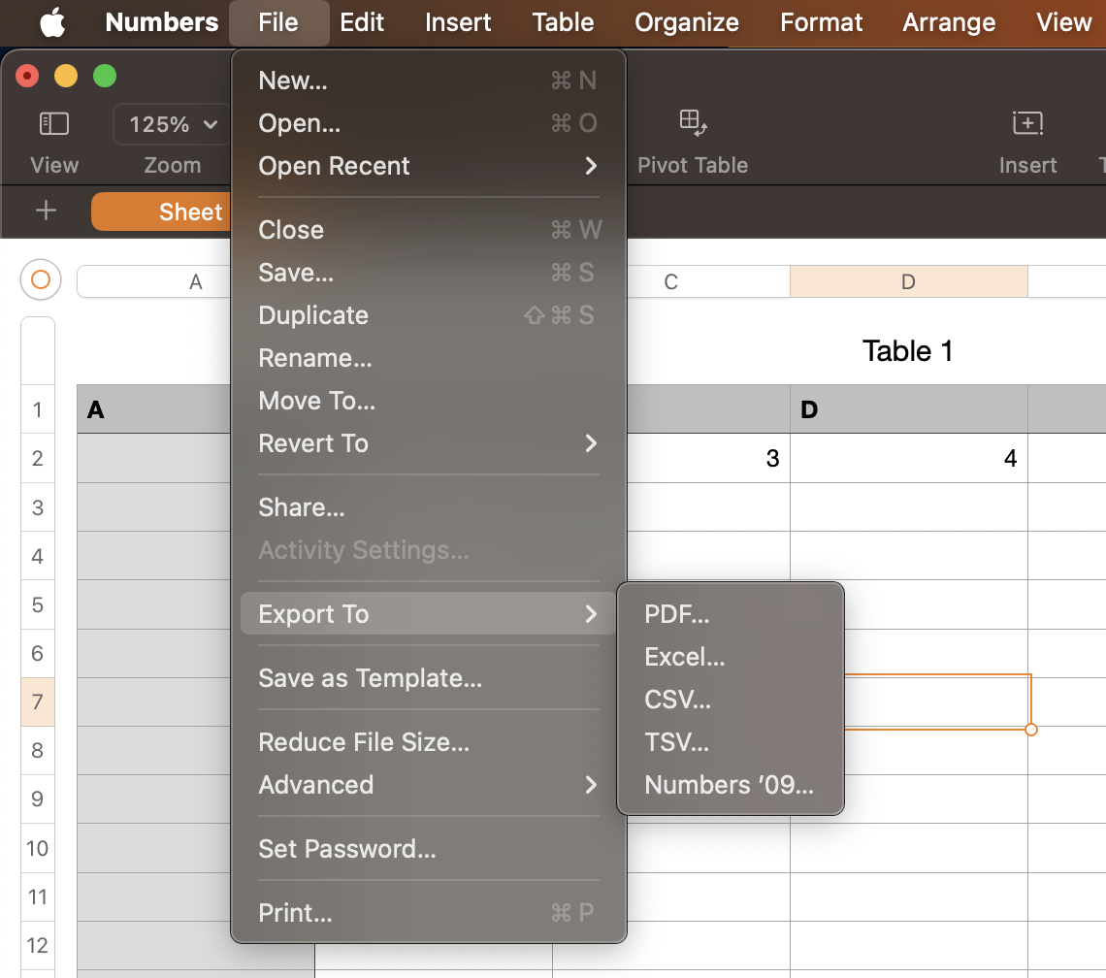The image size is (1106, 978).
Task: Click the selected cell's orange resize handle
Action: coord(1030,730)
